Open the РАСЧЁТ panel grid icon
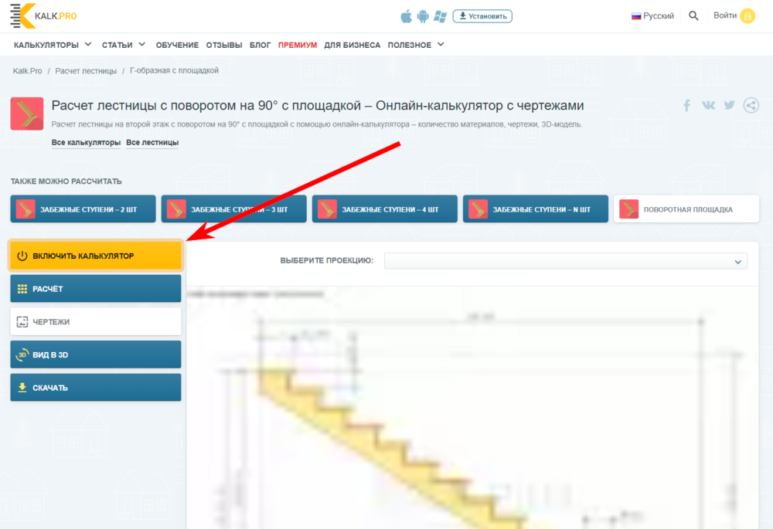This screenshot has height=529, width=773. pyautogui.click(x=22, y=288)
